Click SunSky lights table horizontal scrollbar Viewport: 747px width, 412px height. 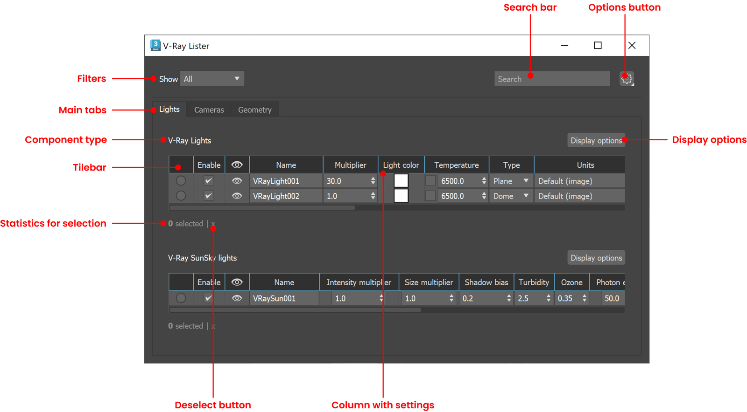(295, 310)
